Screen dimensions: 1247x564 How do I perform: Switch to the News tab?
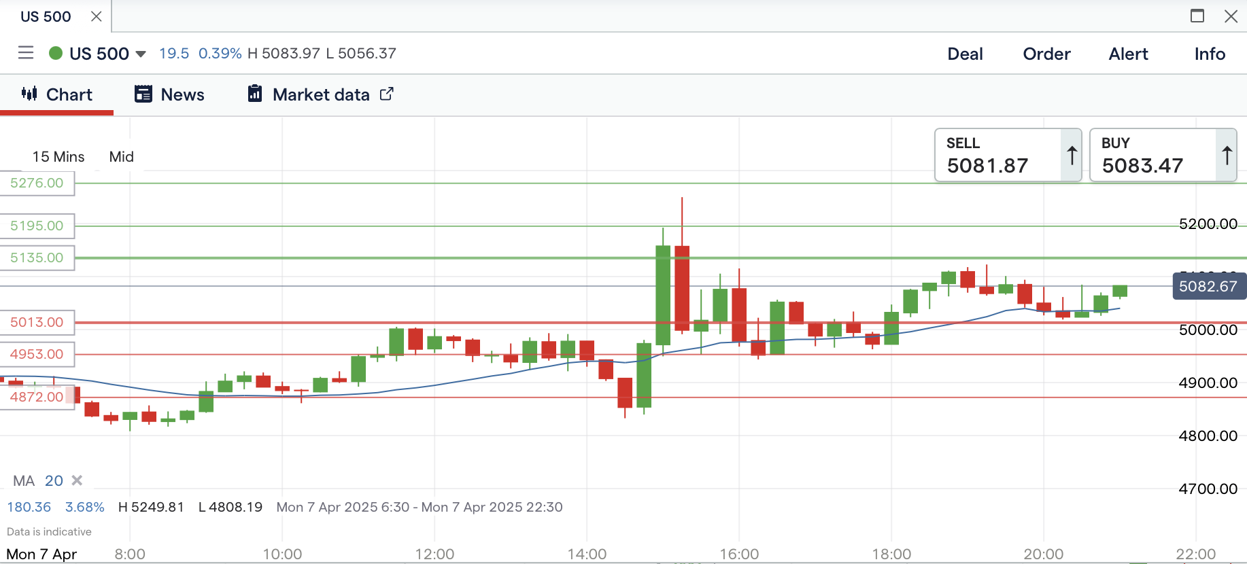[x=182, y=94]
